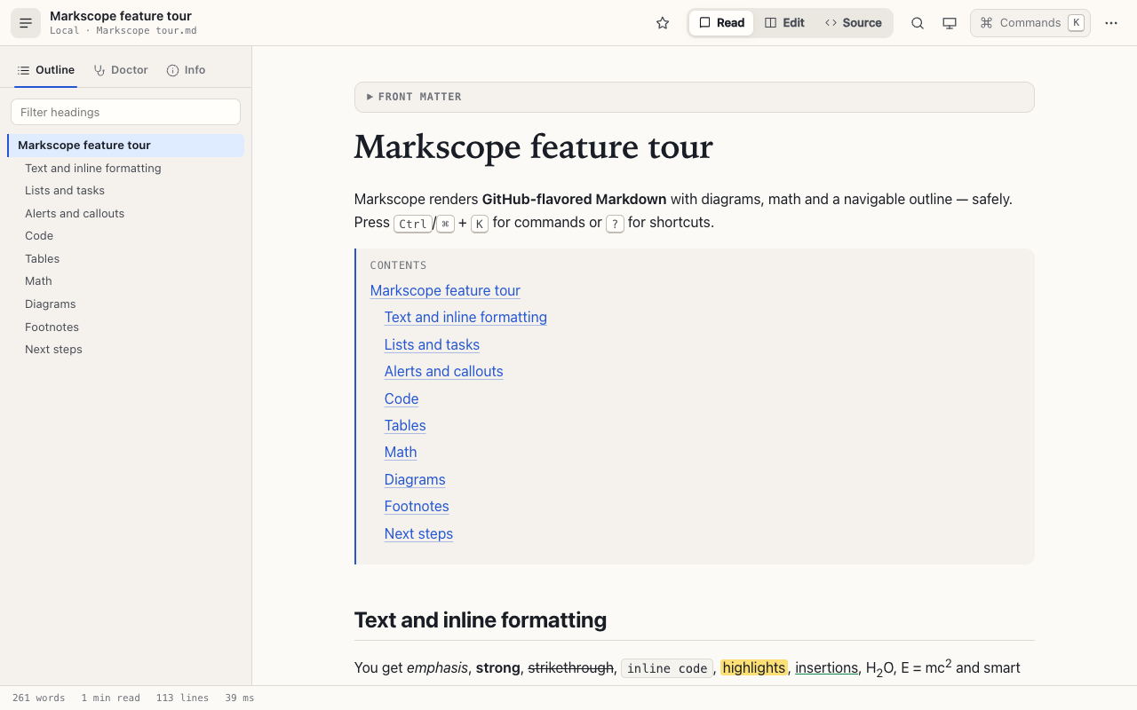This screenshot has height=710, width=1137.
Task: Follow the Diagrams contents link
Action: point(415,479)
